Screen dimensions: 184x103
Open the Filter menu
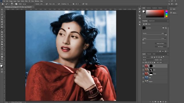tap(26, 1)
